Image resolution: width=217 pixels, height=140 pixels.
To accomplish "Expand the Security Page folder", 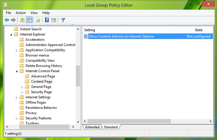I will [22, 92].
